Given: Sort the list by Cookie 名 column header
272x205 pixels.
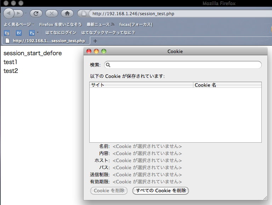Looking at the screenshot, I should 227,85.
